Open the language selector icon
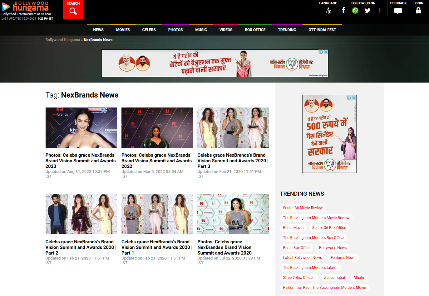The width and height of the screenshot is (429, 296). [x=328, y=11]
